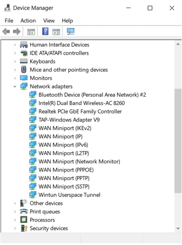
Task: Open the File menu
Action: [x=9, y=21]
